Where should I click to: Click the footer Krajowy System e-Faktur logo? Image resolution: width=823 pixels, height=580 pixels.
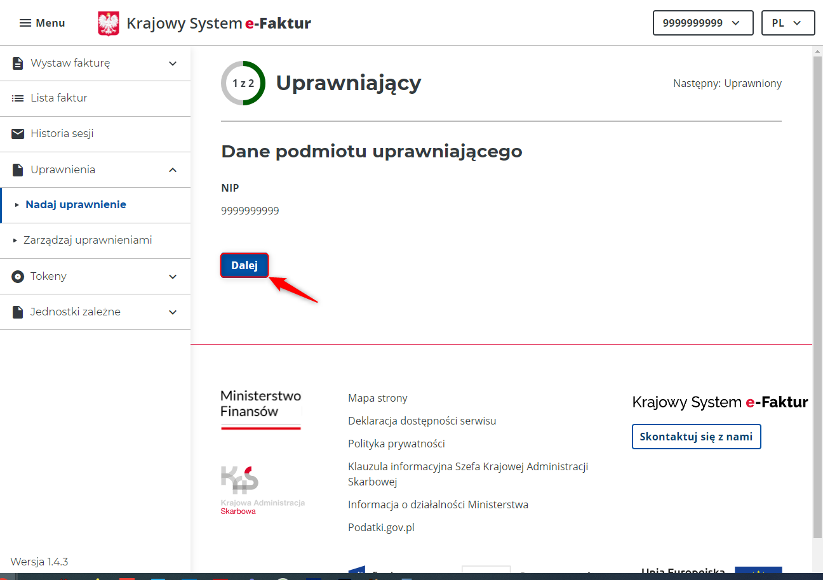(x=720, y=402)
